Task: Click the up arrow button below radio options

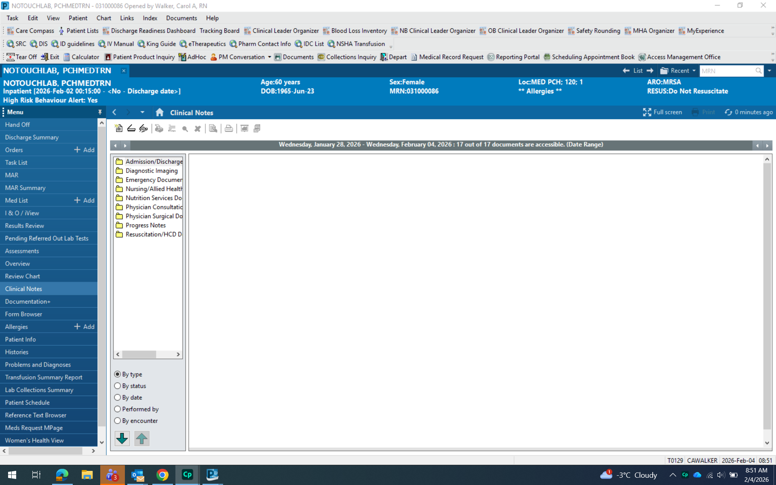Action: coord(141,439)
